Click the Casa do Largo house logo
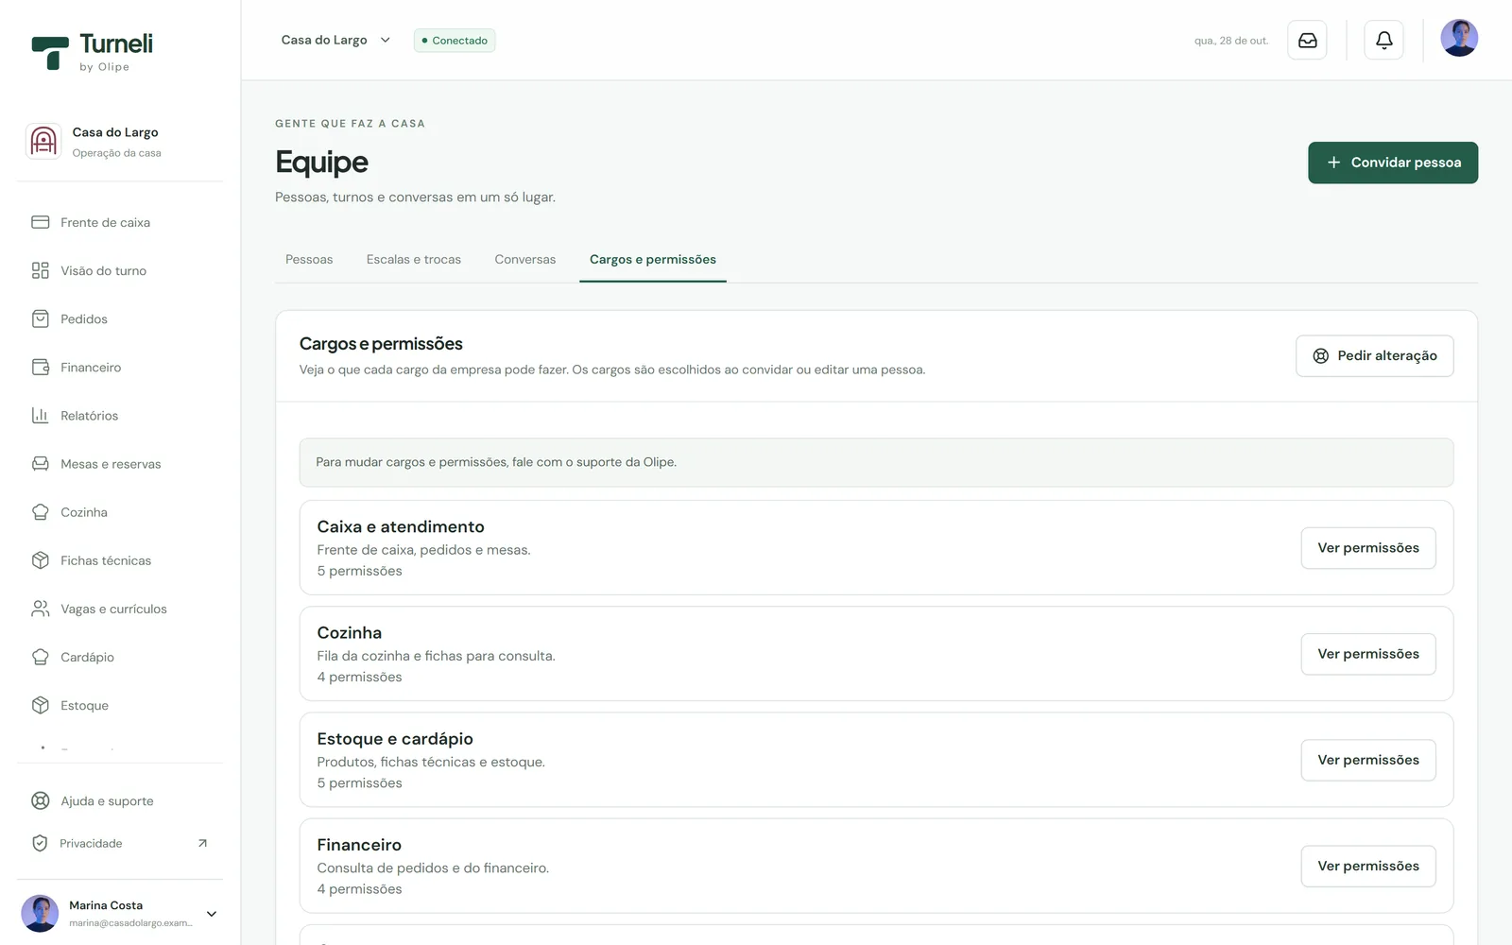The image size is (1512, 945). click(43, 141)
